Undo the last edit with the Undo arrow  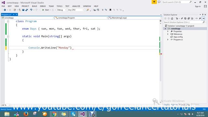click(31, 10)
